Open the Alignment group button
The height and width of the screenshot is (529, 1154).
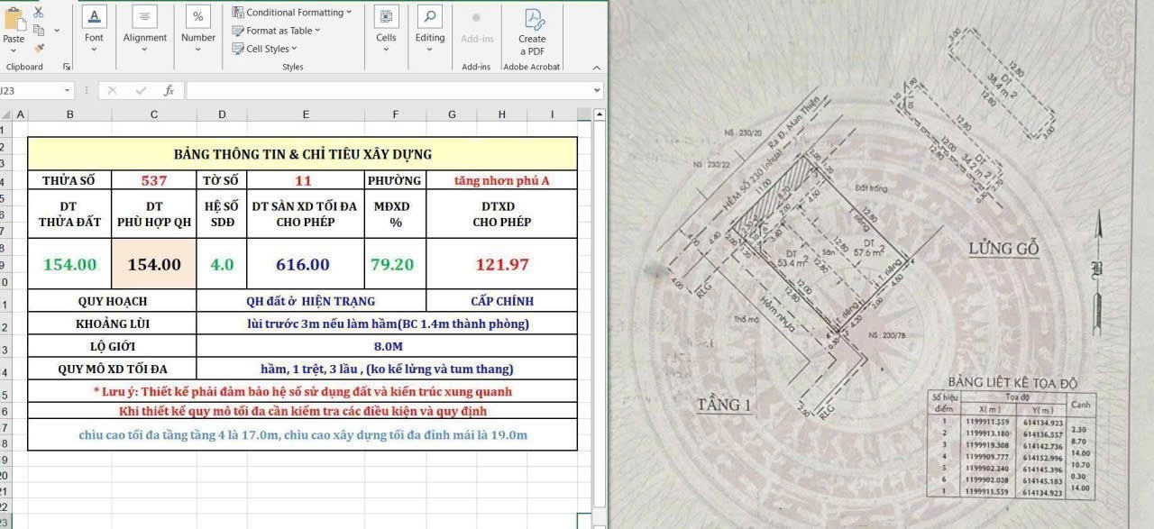(145, 29)
